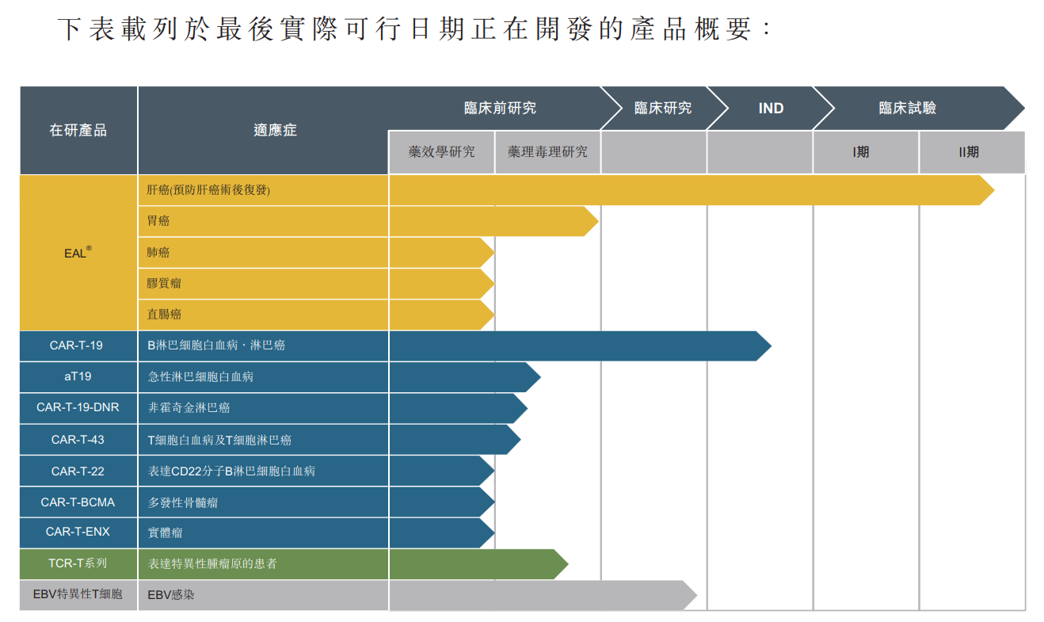This screenshot has width=1044, height=622.
Task: Click the blue progress arrow tip for CAR-T-19-DNR
Action: (520, 408)
